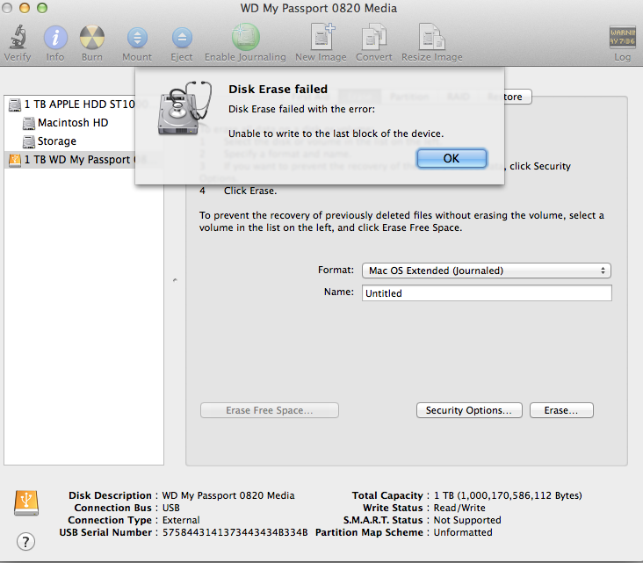Click the Burn disc icon
Screen dimensions: 643x563
[92, 37]
